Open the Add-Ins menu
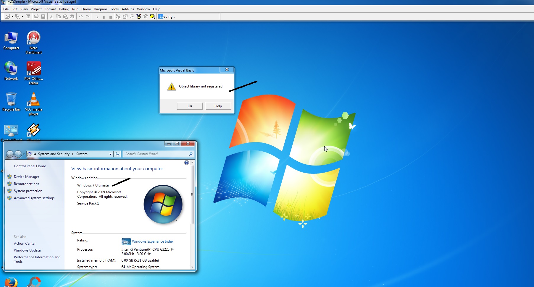 tap(128, 9)
